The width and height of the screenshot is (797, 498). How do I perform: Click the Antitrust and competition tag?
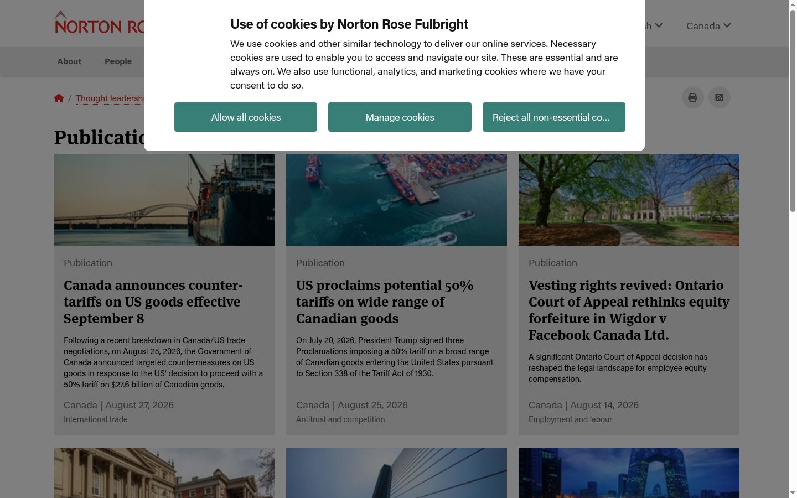pyautogui.click(x=340, y=419)
